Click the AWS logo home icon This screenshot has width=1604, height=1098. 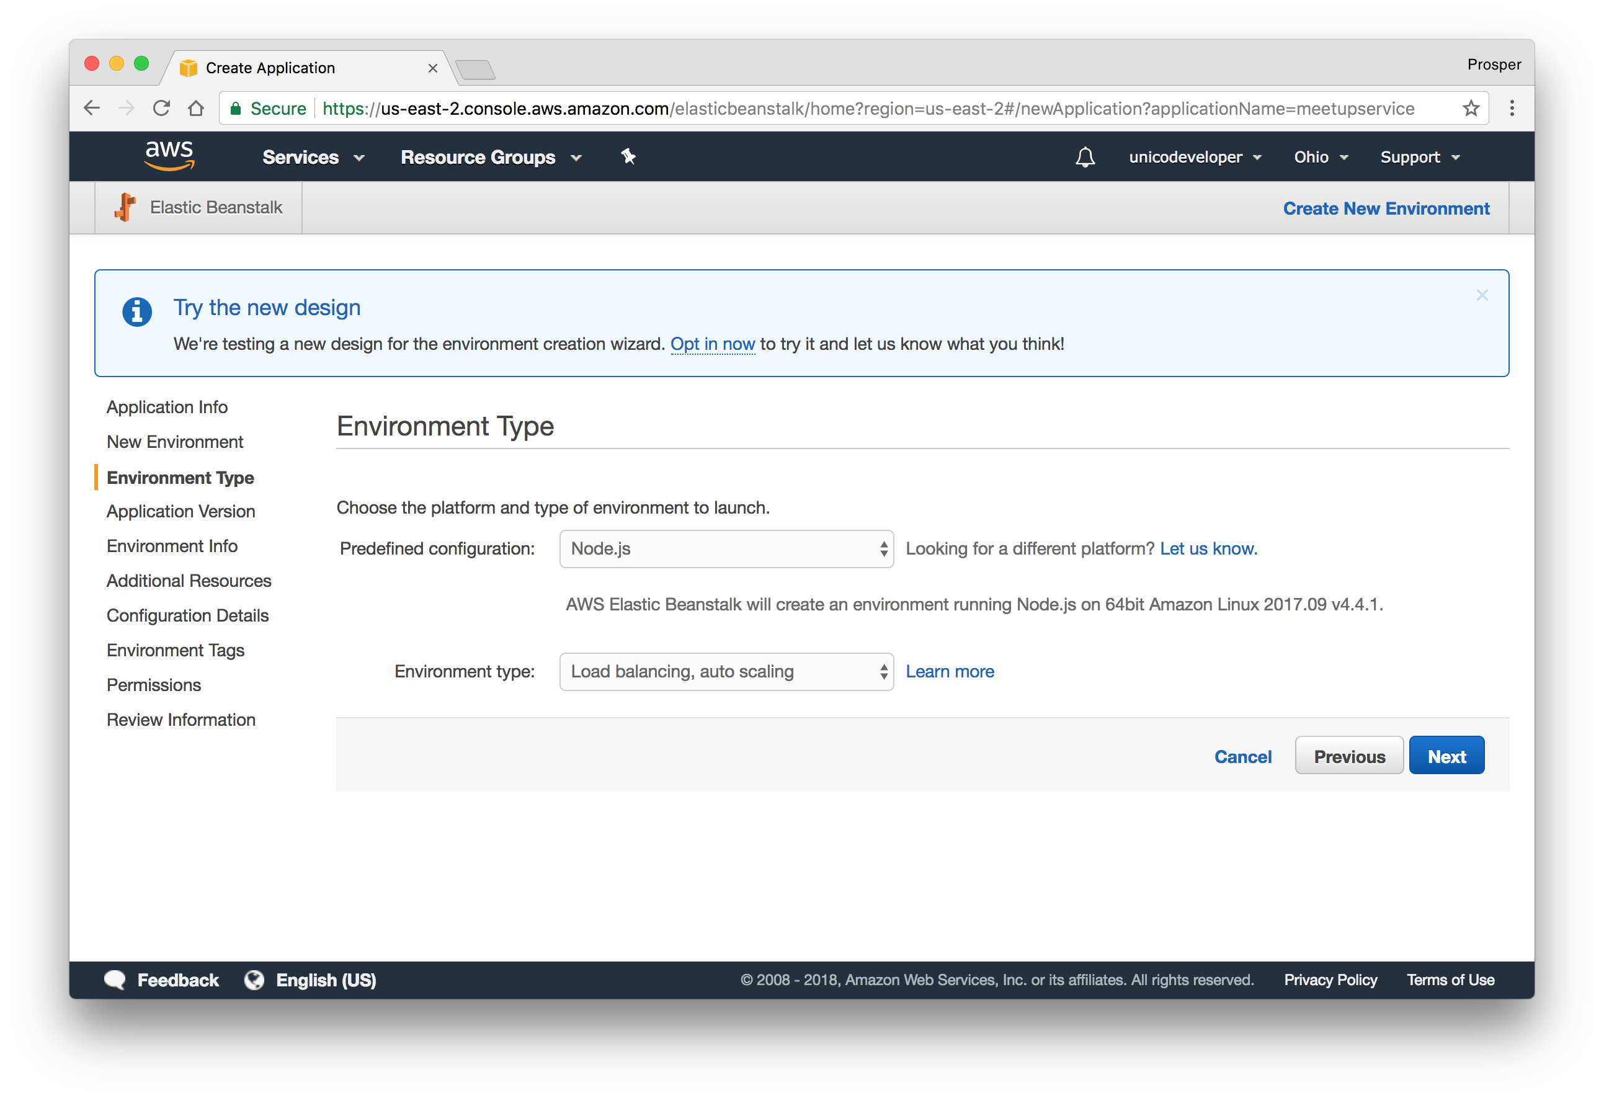coord(169,155)
